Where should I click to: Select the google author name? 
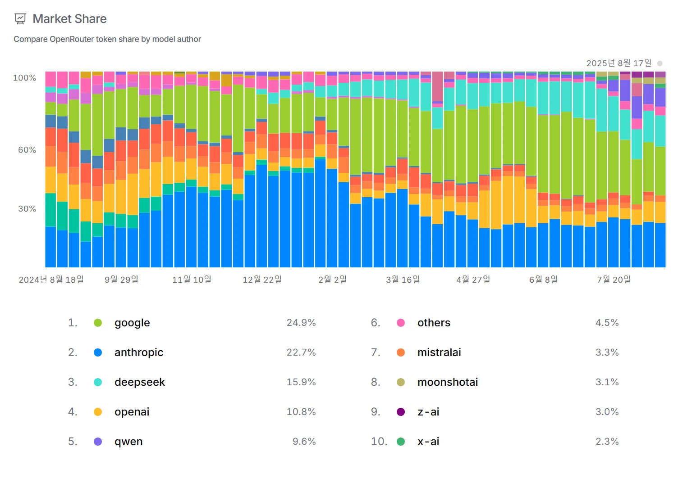(x=132, y=323)
